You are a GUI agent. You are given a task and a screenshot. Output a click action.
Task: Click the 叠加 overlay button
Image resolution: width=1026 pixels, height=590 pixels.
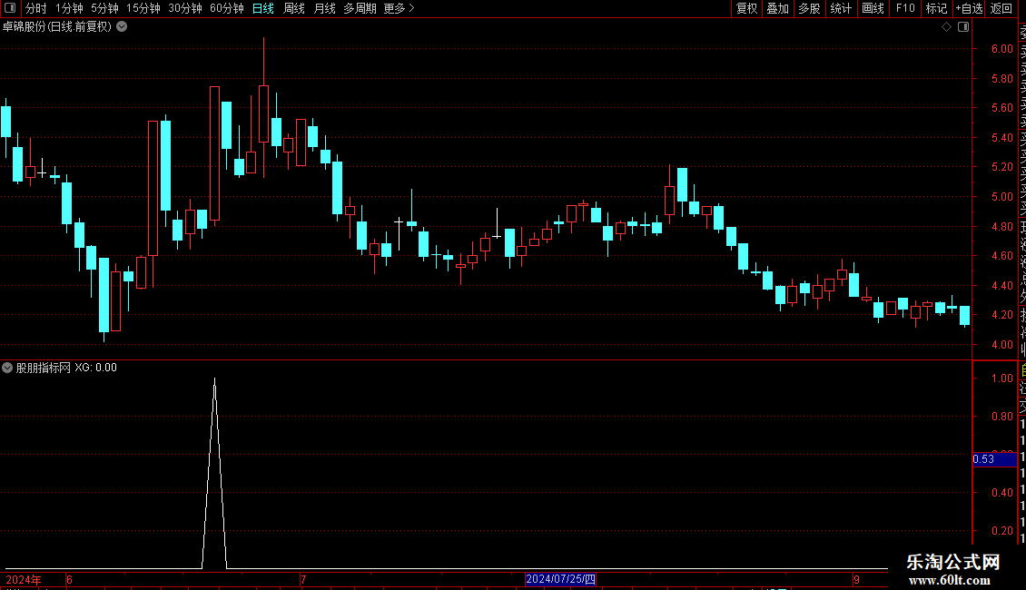[778, 8]
